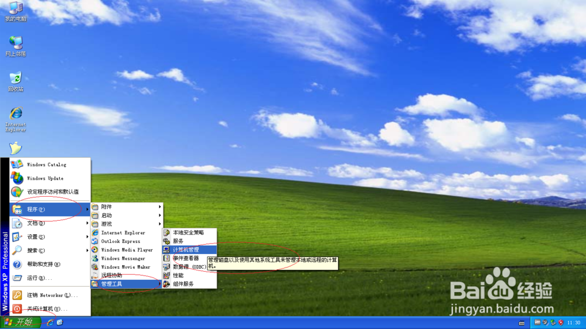586x329 pixels.
Task: Launch Windows Messenger from the programs menu
Action: point(127,258)
